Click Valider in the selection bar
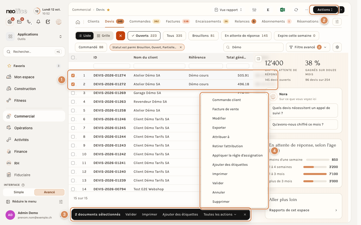 [131, 214]
